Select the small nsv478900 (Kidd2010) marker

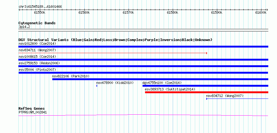coord(97,86)
